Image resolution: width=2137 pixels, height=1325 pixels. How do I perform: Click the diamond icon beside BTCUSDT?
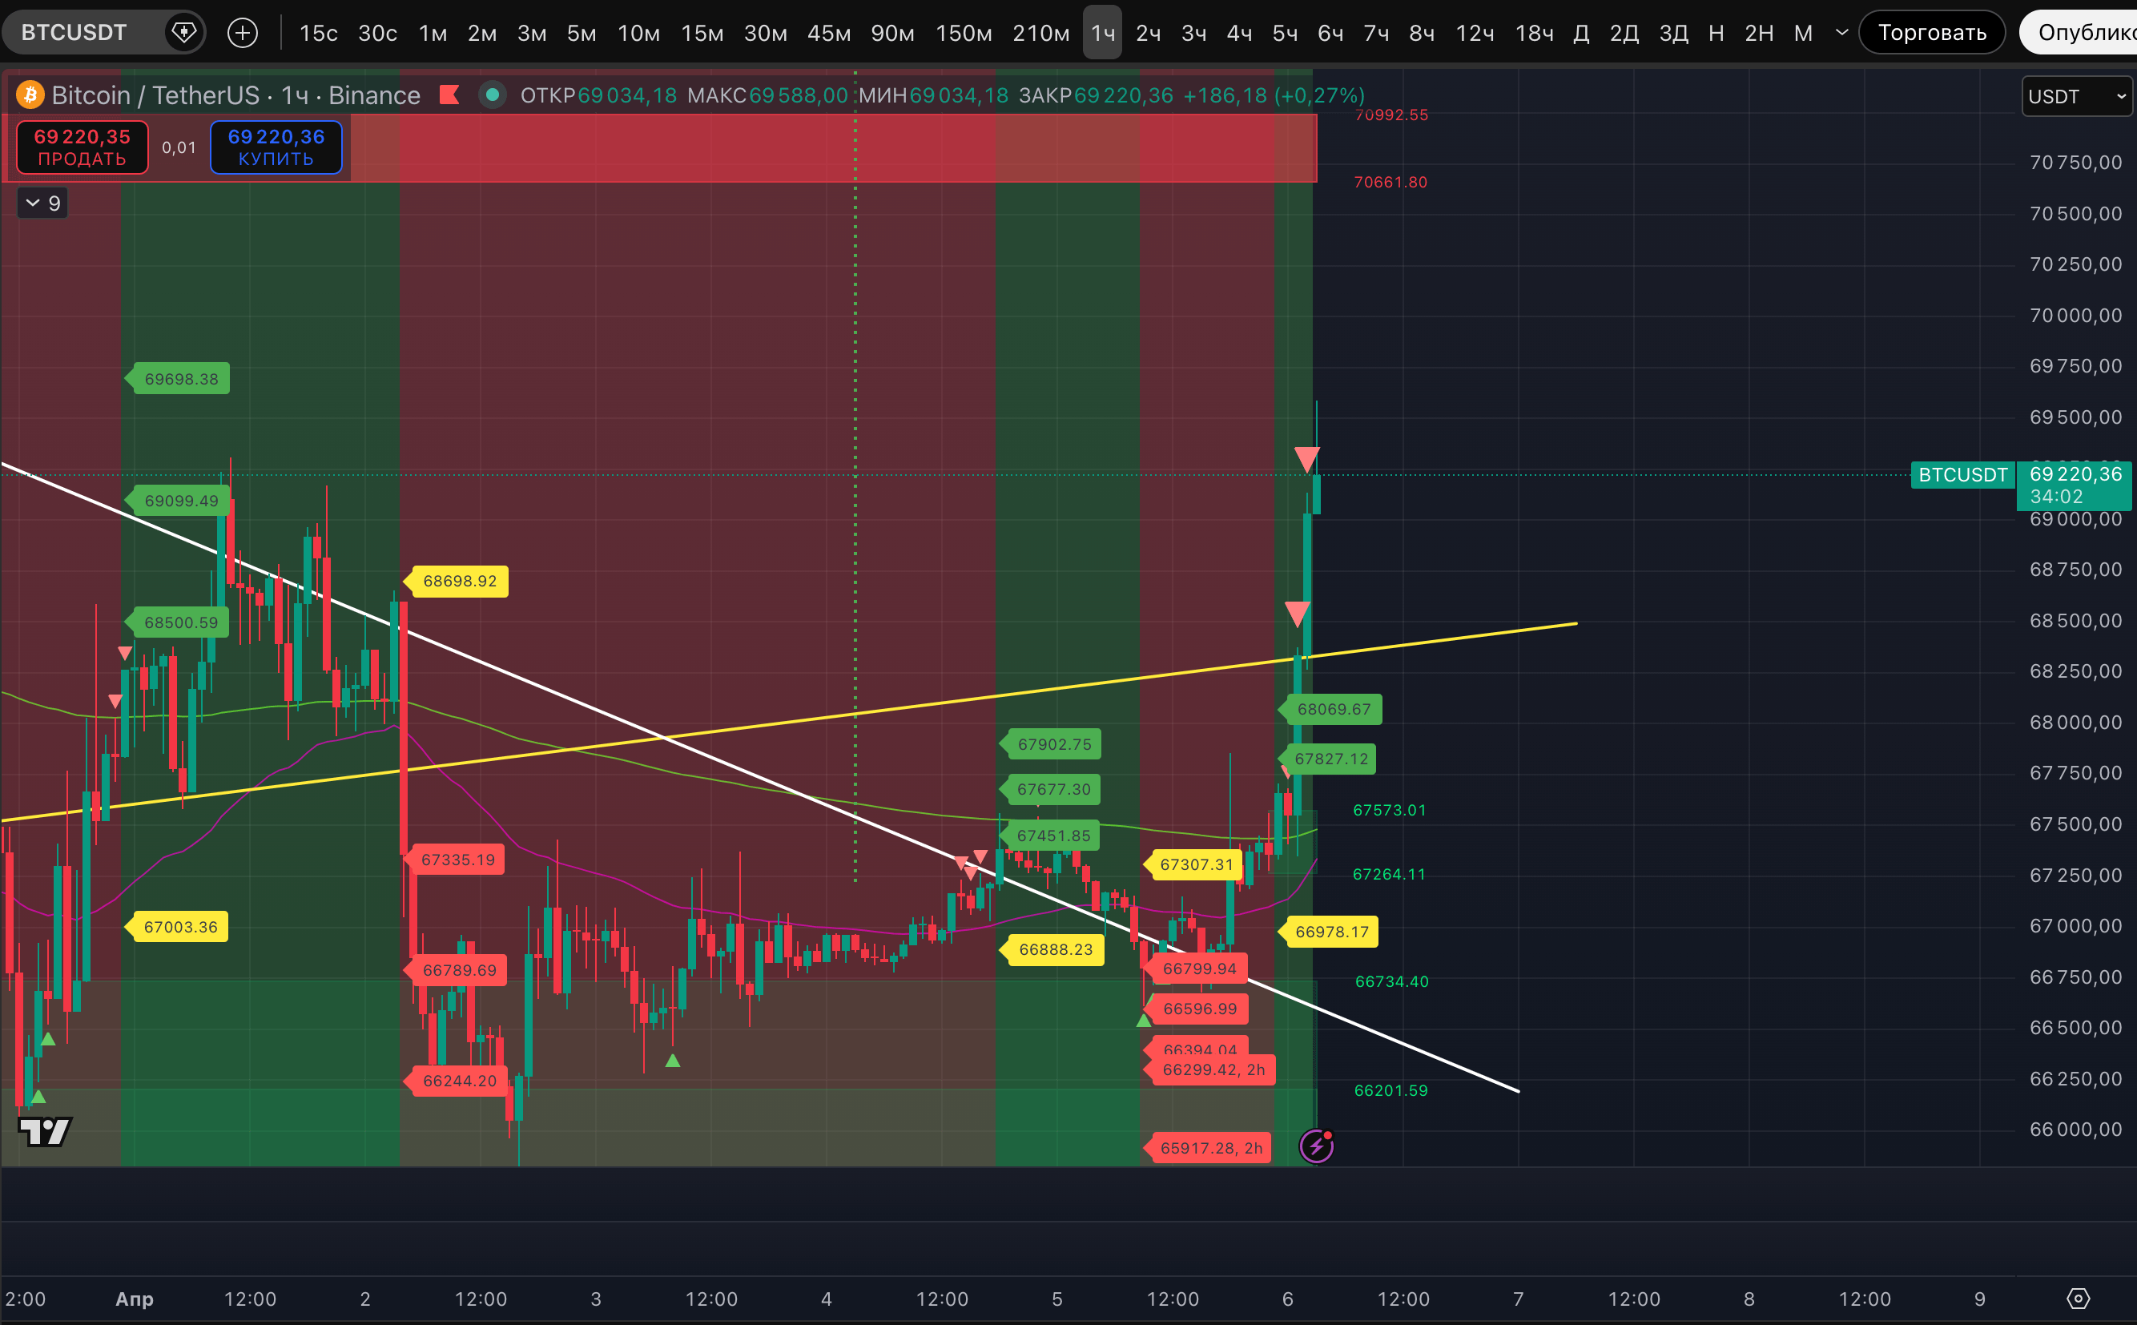(x=183, y=32)
